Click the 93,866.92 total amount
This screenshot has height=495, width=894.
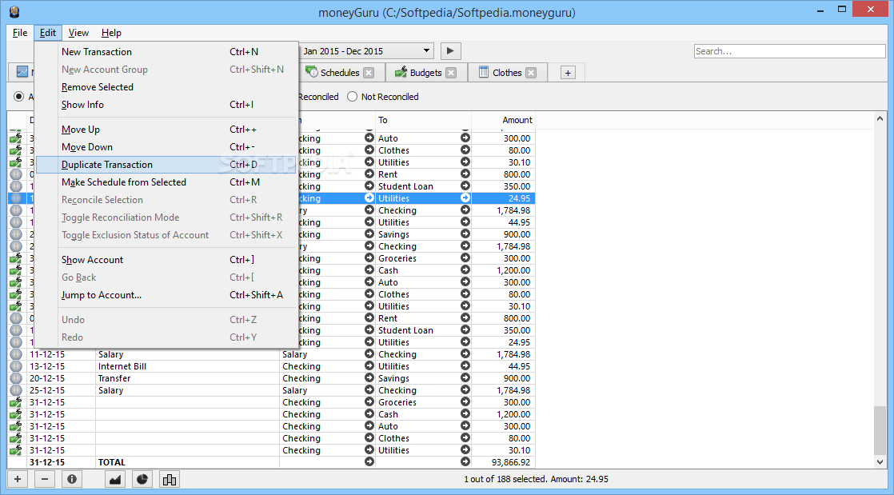pos(510,462)
